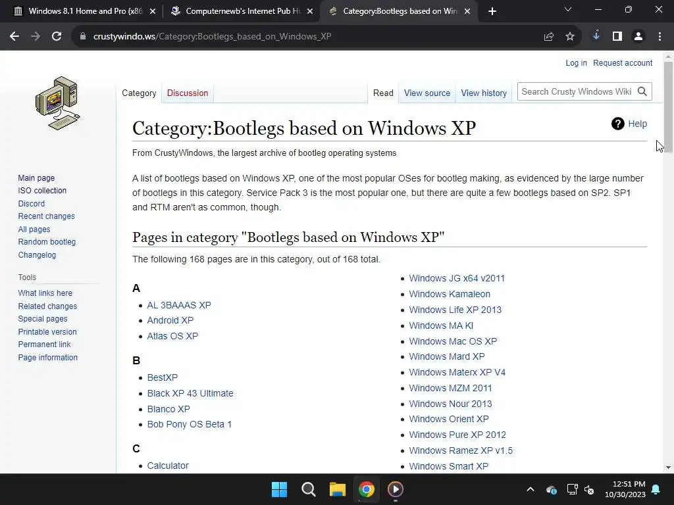674x505 pixels.
Task: Open the Changelog link
Action: tap(37, 254)
